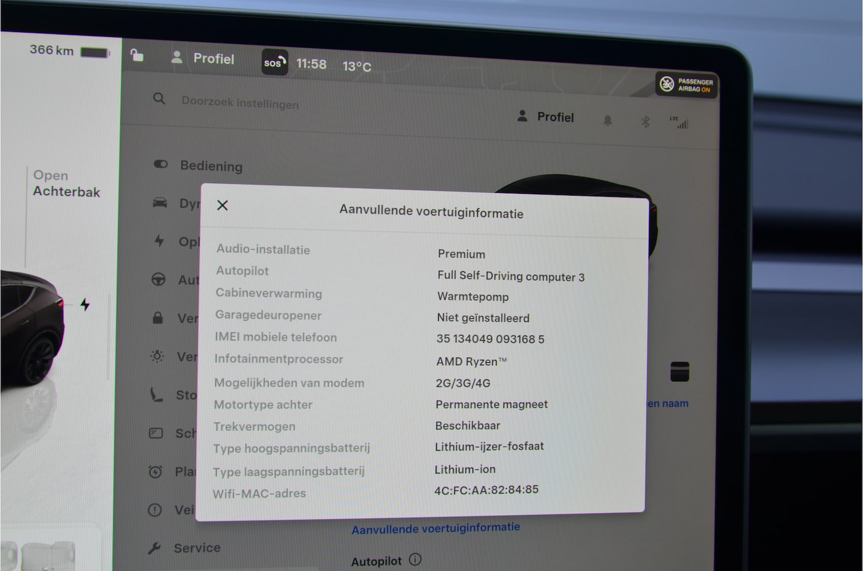Image resolution: width=863 pixels, height=571 pixels.
Task: Tap the passenger airbag indicator
Action: coord(687,85)
